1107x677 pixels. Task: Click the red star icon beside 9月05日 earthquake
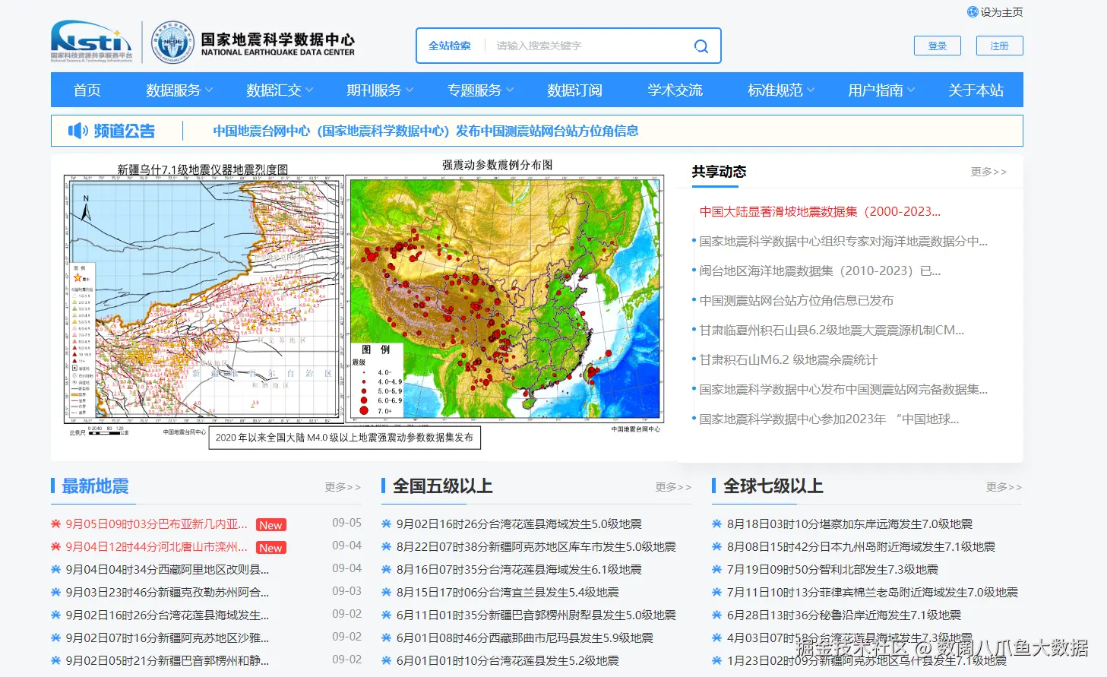55,524
